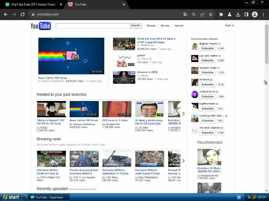The height and width of the screenshot is (201, 269).
Task: Bookmark this page with the star icon
Action: pos(211,15)
